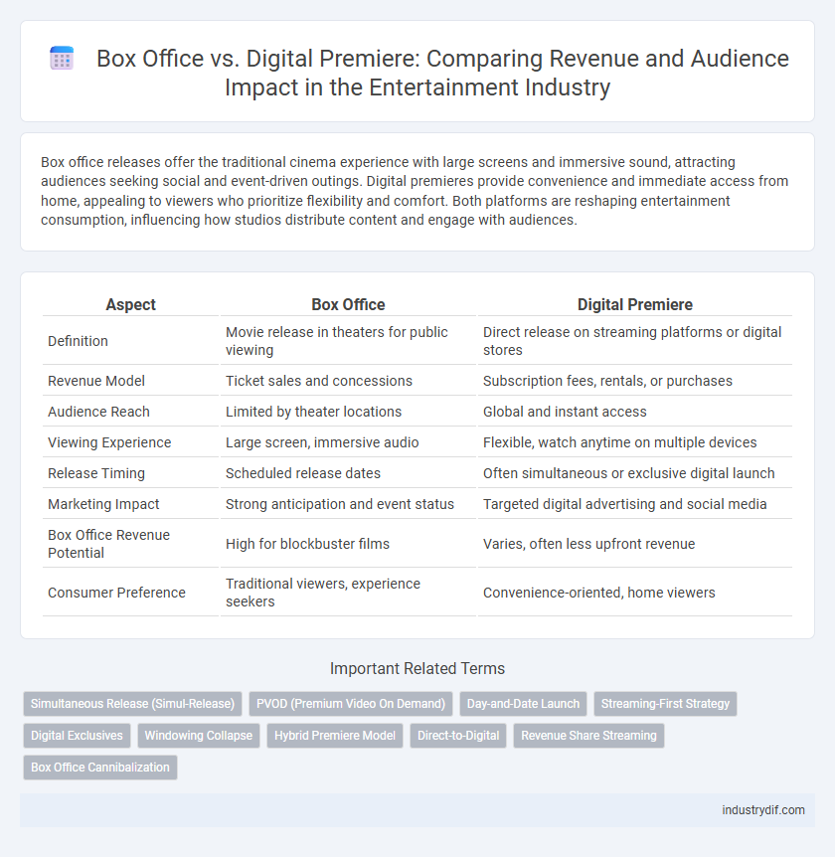The height and width of the screenshot is (857, 835).
Task: Open the Streaming-First Strategy tag
Action: coord(666,704)
